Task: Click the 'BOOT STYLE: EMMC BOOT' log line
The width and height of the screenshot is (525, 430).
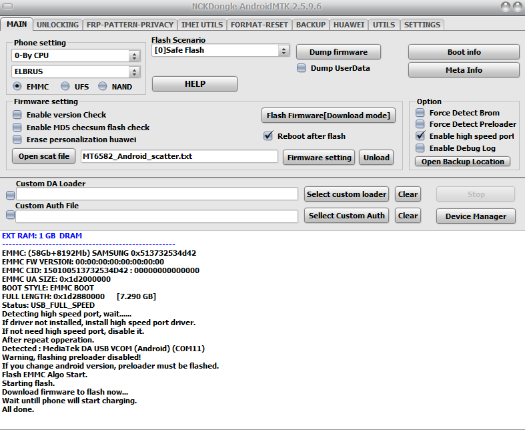Action: (48, 288)
